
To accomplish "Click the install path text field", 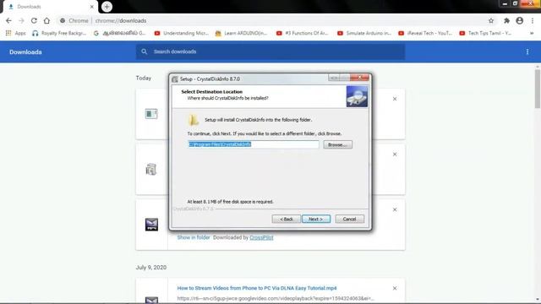I will (x=254, y=144).
